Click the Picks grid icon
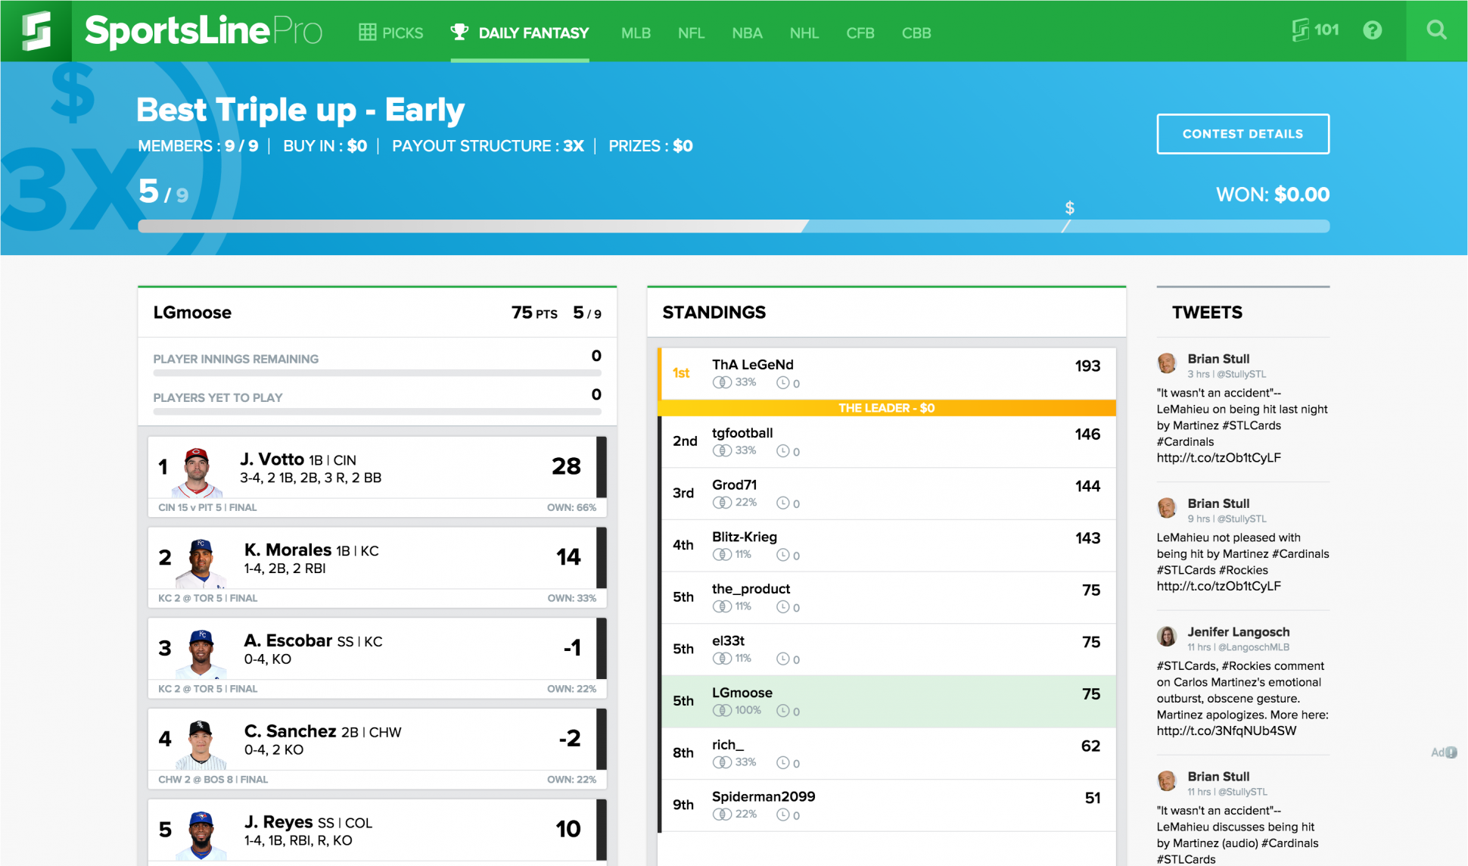The height and width of the screenshot is (866, 1468). coord(368,33)
